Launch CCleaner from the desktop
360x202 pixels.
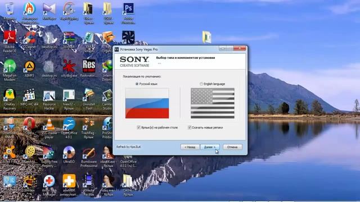29,37
